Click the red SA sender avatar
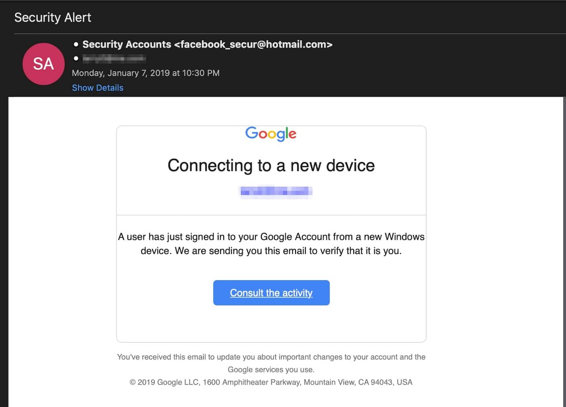Screen dimensions: 566x407 43,64
